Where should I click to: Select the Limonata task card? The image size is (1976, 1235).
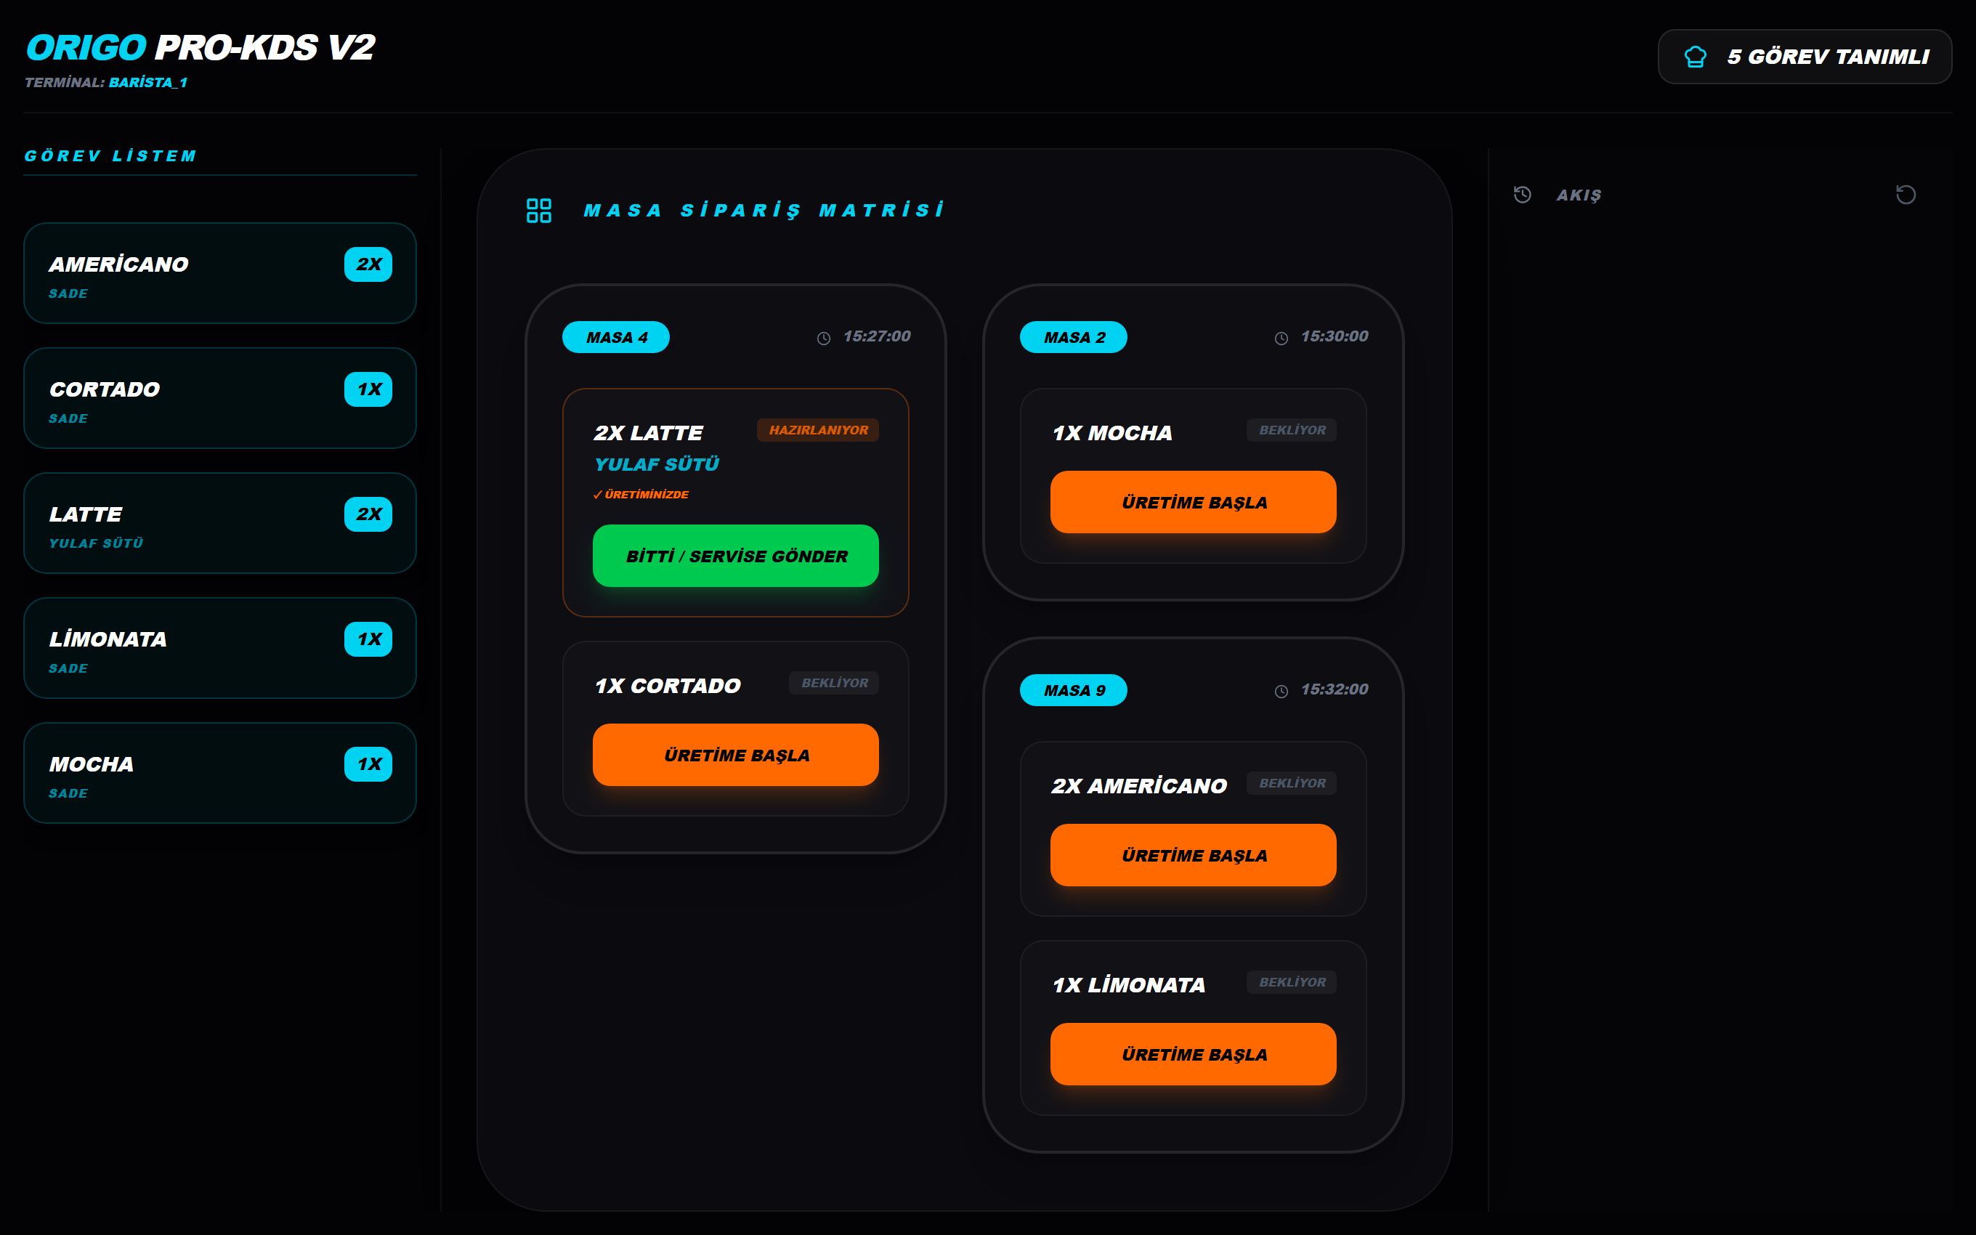pyautogui.click(x=219, y=648)
